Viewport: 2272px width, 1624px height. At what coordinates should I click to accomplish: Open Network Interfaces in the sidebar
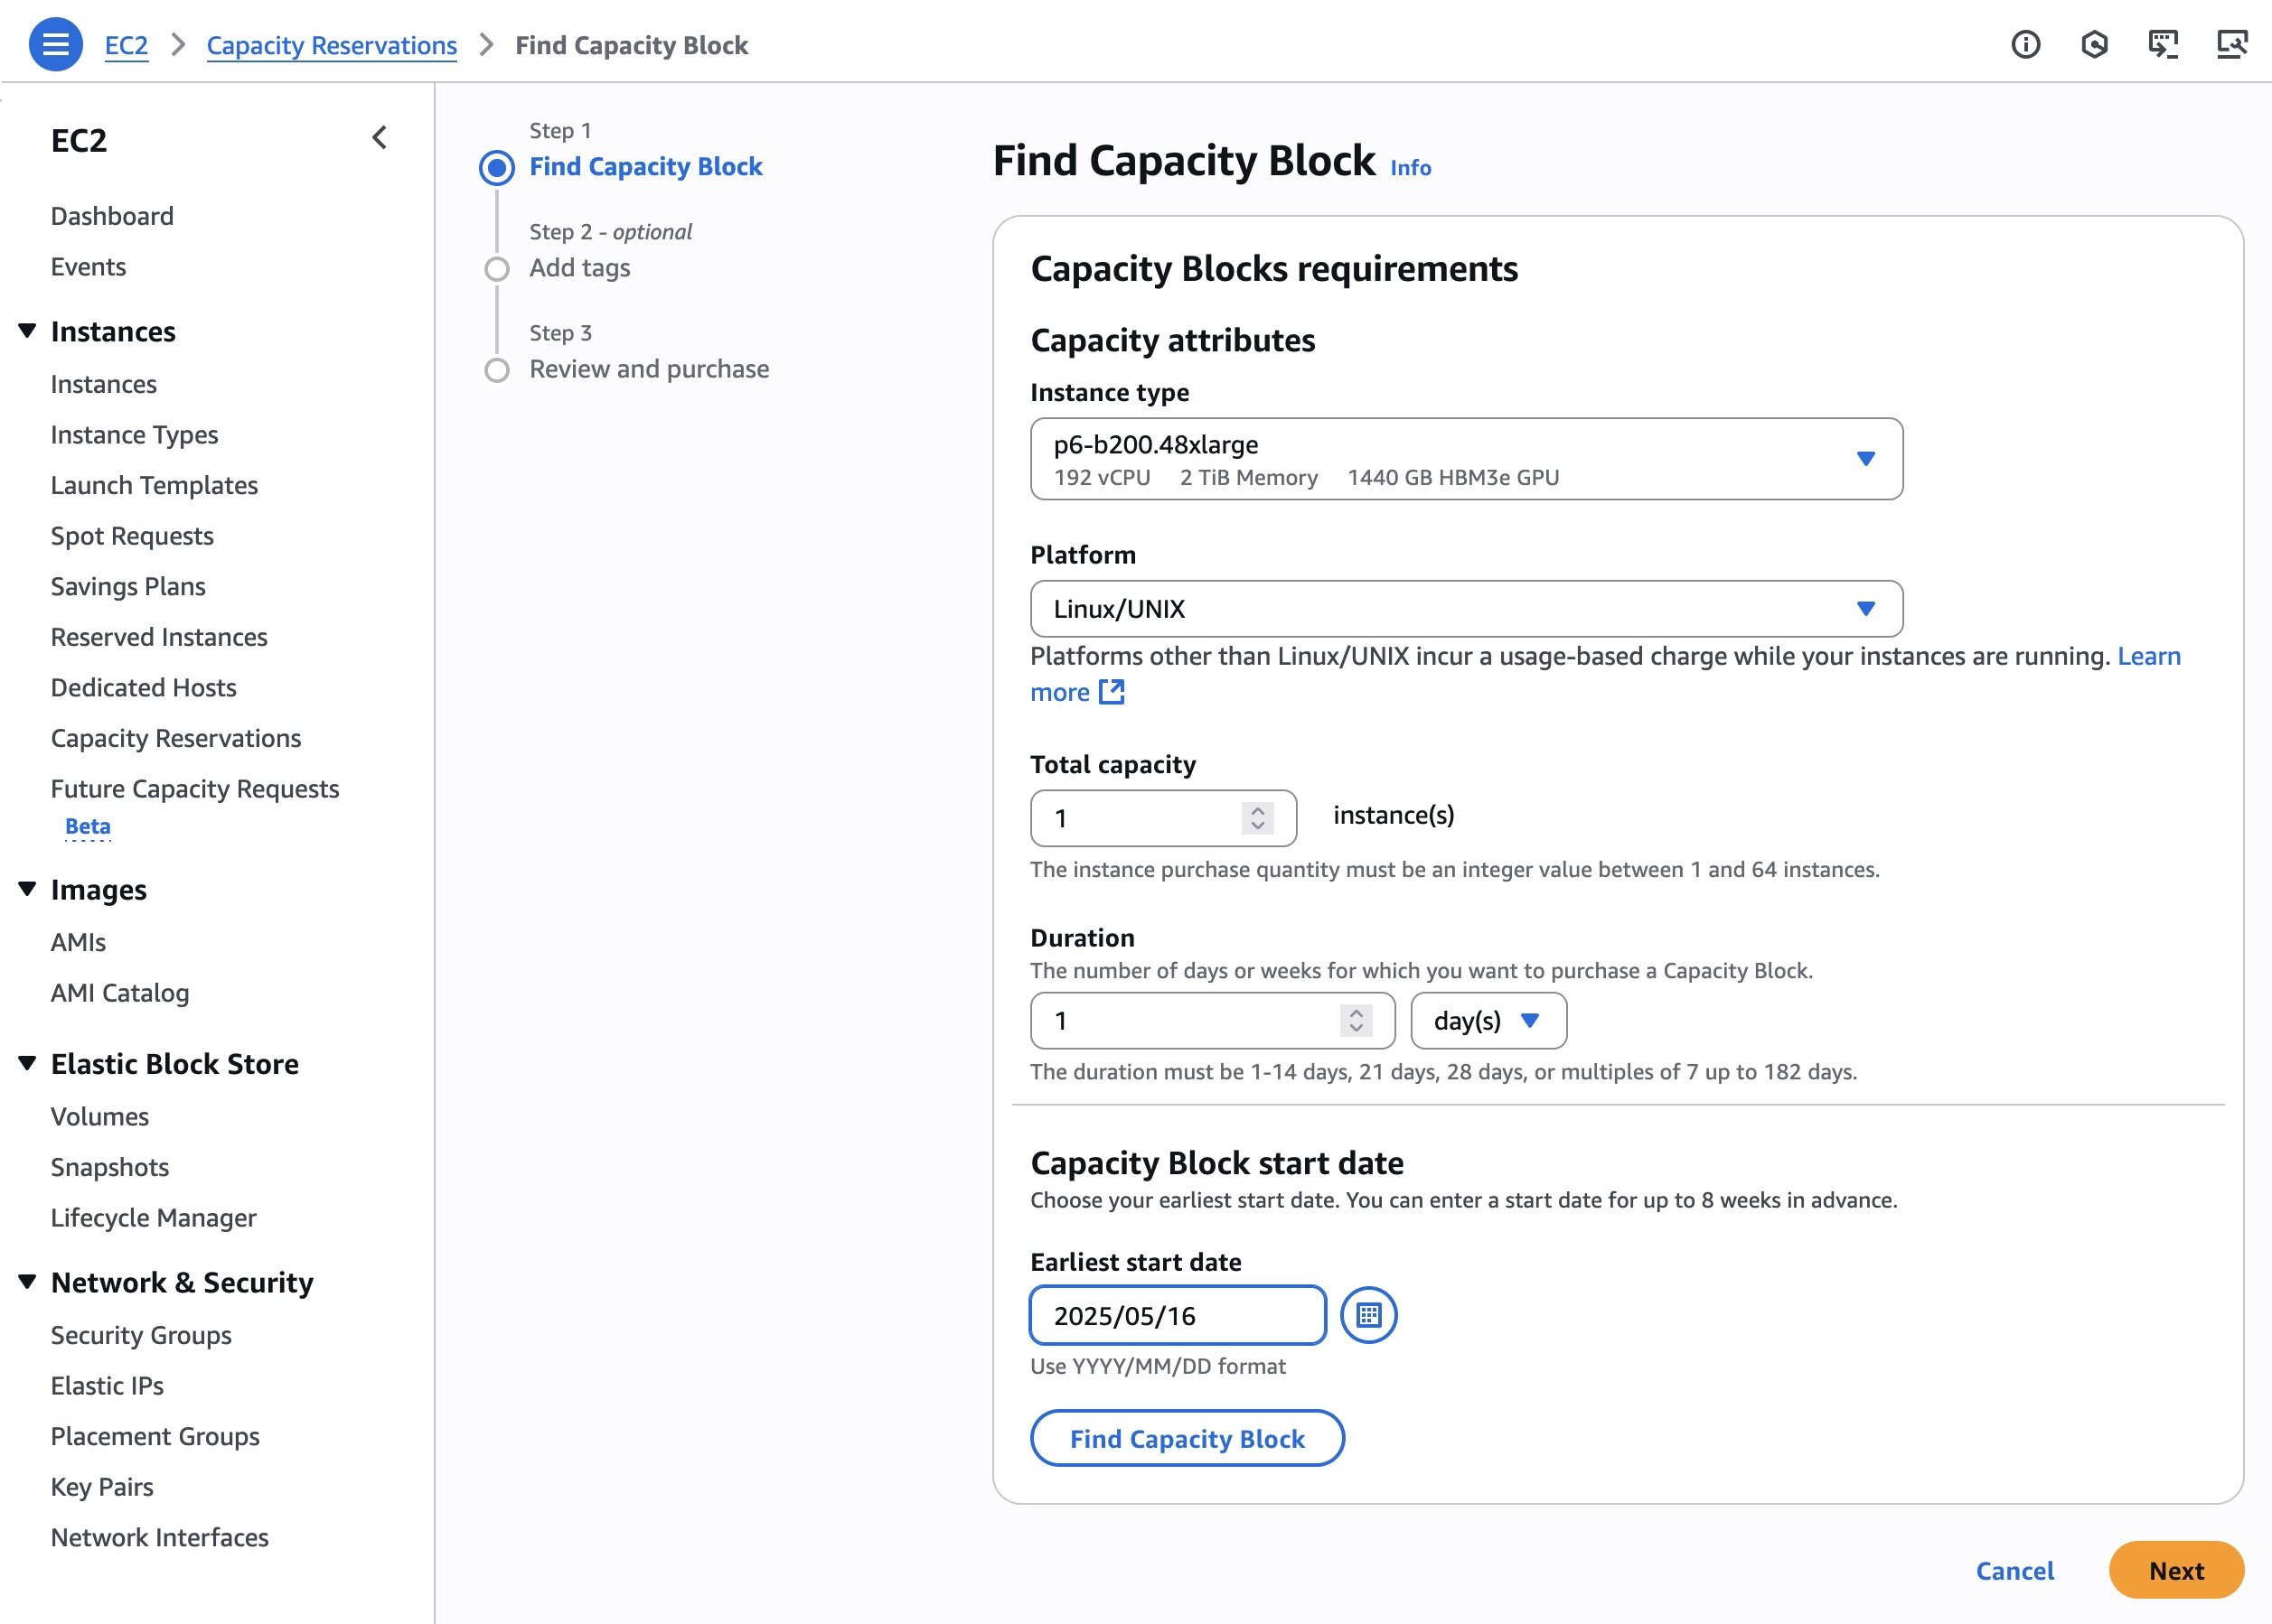tap(160, 1538)
